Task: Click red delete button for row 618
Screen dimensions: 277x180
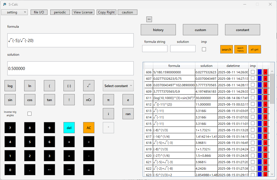Action: click(x=265, y=143)
